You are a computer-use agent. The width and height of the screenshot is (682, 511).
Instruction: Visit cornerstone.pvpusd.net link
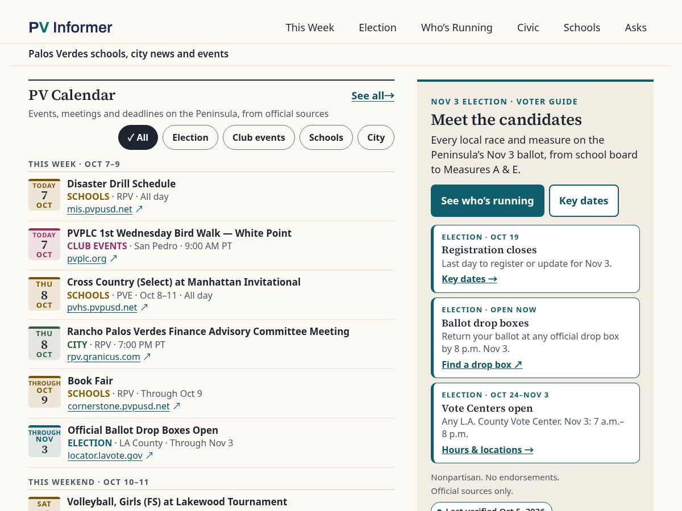pyautogui.click(x=119, y=406)
